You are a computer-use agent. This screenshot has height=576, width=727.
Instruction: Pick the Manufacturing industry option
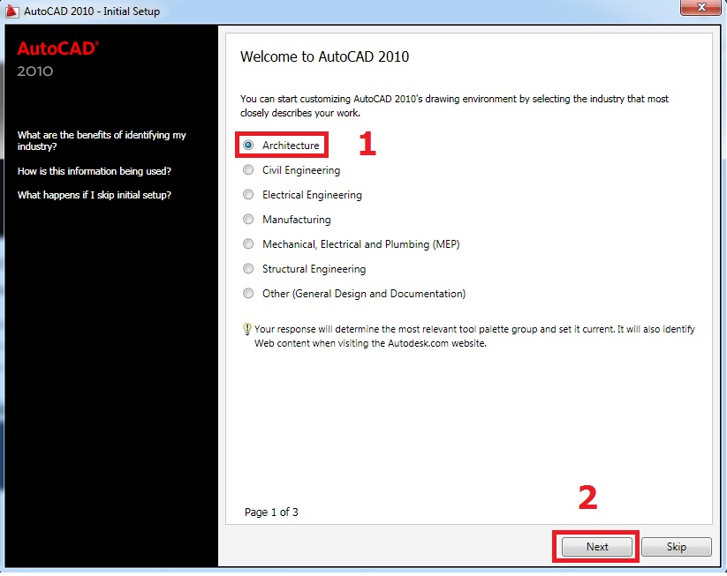(x=248, y=220)
